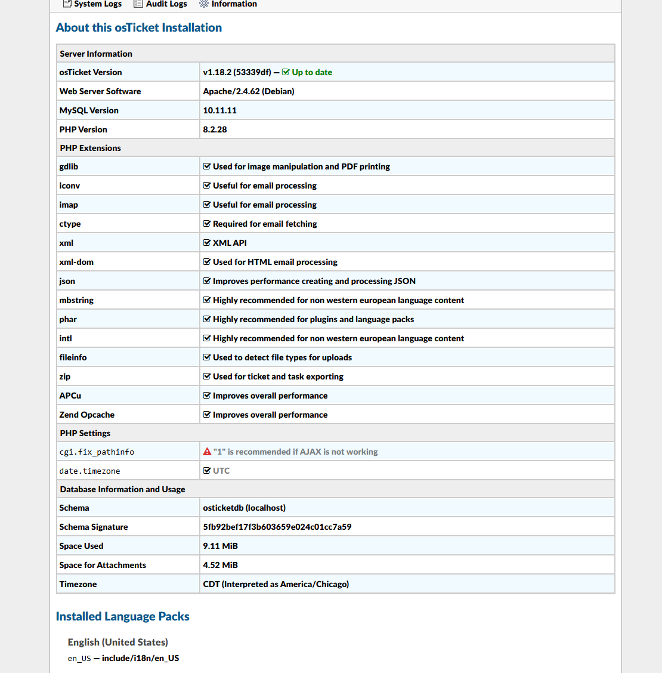Click the 'fileinfo' extension name

pyautogui.click(x=73, y=357)
